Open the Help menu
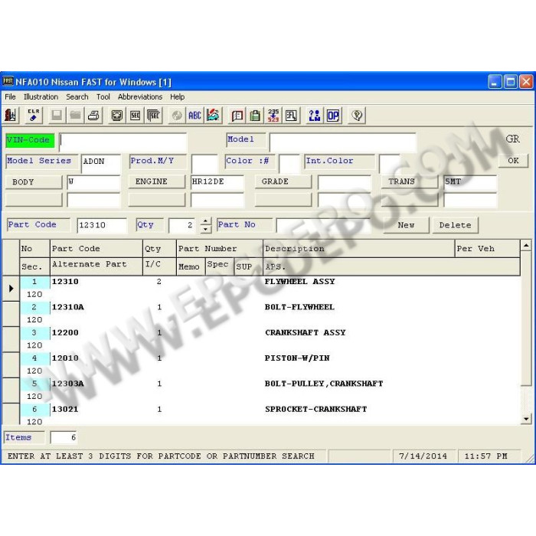 tap(178, 96)
